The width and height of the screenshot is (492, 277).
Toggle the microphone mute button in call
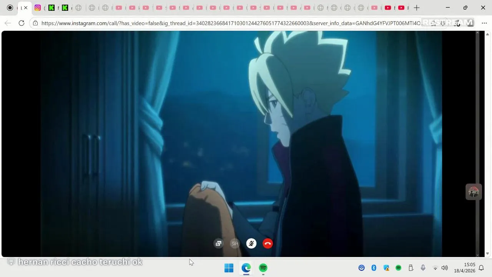point(251,244)
